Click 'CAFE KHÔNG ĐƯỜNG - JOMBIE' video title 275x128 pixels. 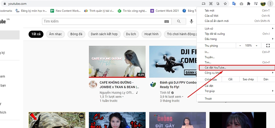pos(119,85)
